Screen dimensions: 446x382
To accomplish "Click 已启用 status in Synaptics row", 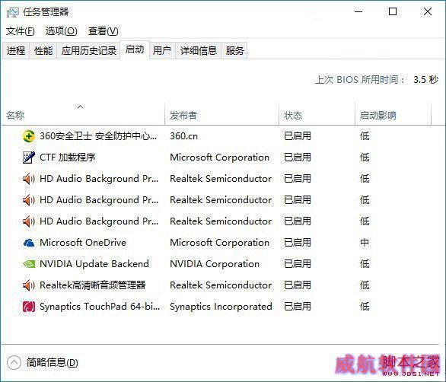I will click(298, 307).
